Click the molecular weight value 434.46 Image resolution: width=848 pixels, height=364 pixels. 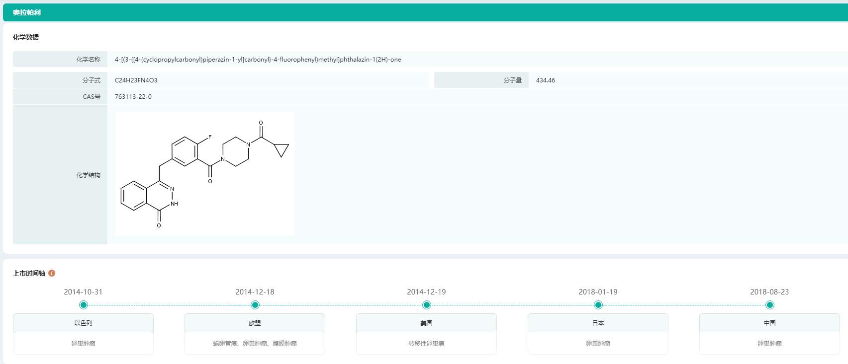(546, 80)
